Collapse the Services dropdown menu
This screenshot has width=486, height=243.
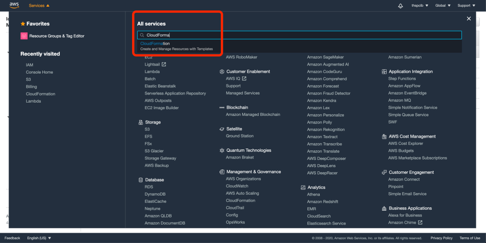pyautogui.click(x=39, y=6)
